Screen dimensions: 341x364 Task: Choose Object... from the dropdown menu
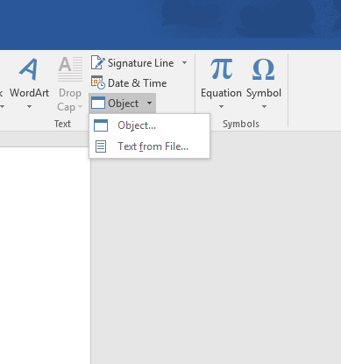tap(149, 125)
